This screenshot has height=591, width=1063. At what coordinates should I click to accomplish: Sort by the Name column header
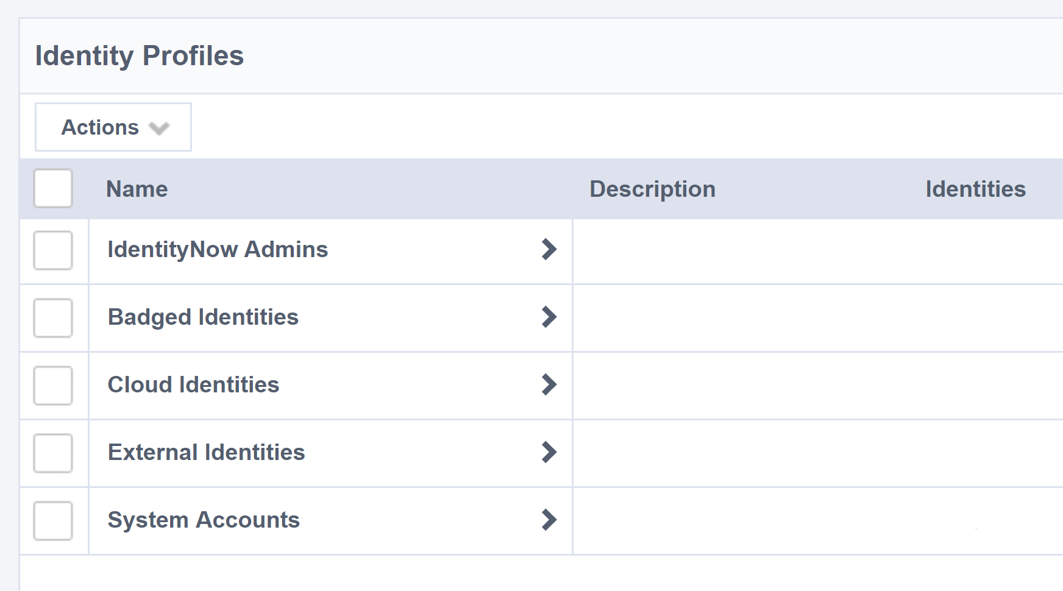137,189
